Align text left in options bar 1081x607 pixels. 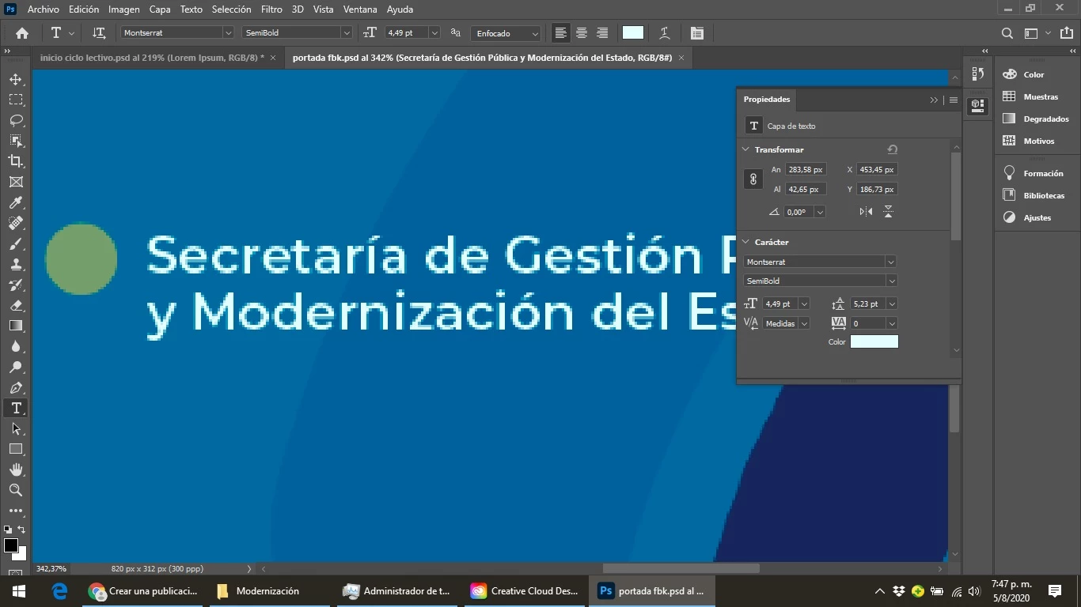[561, 33]
